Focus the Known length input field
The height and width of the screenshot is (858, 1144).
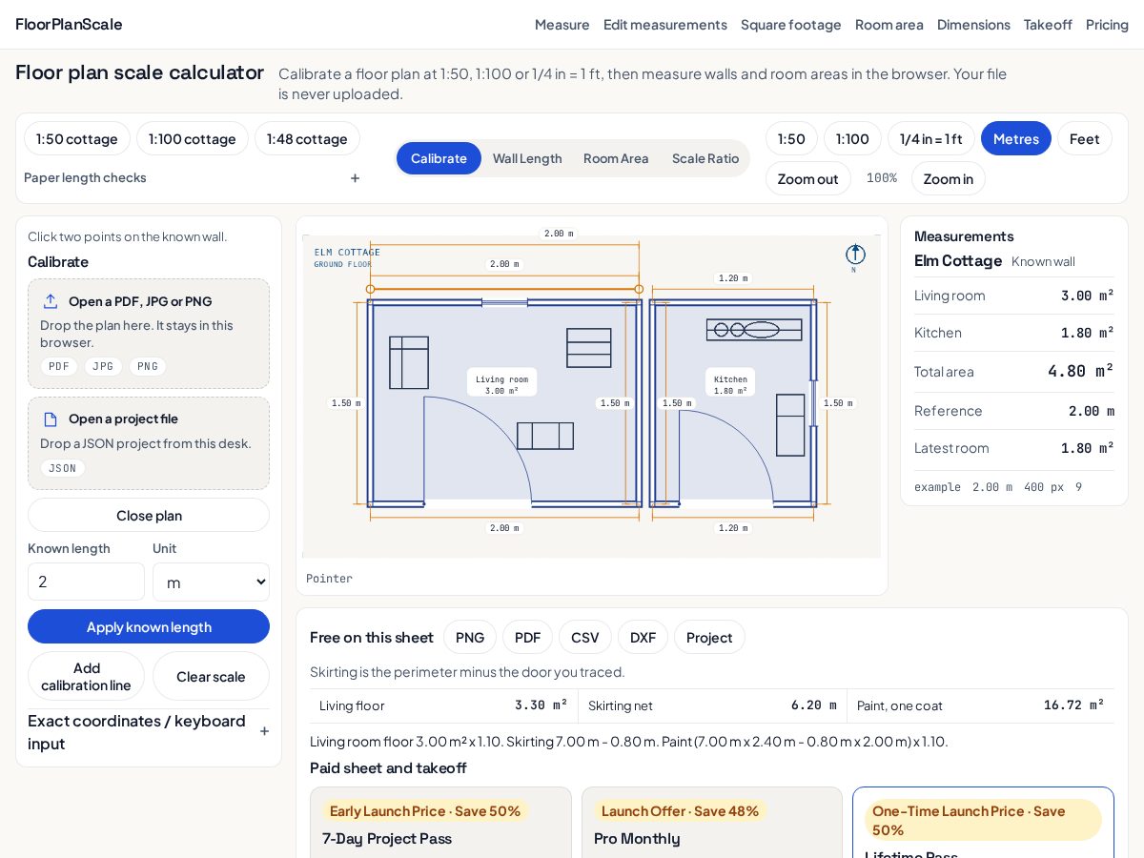86,582
